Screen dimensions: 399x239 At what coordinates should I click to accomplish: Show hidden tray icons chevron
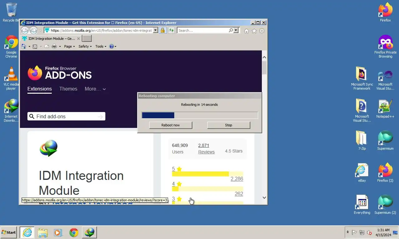[348, 232]
